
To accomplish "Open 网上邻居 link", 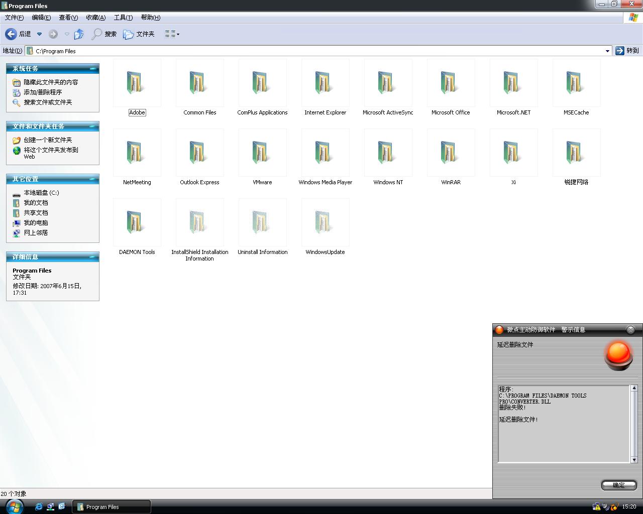I will click(x=36, y=233).
